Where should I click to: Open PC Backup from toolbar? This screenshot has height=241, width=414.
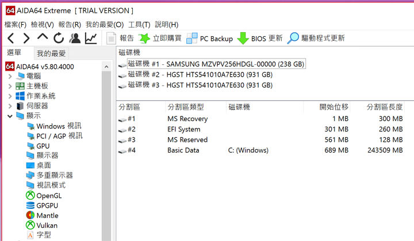click(209, 38)
